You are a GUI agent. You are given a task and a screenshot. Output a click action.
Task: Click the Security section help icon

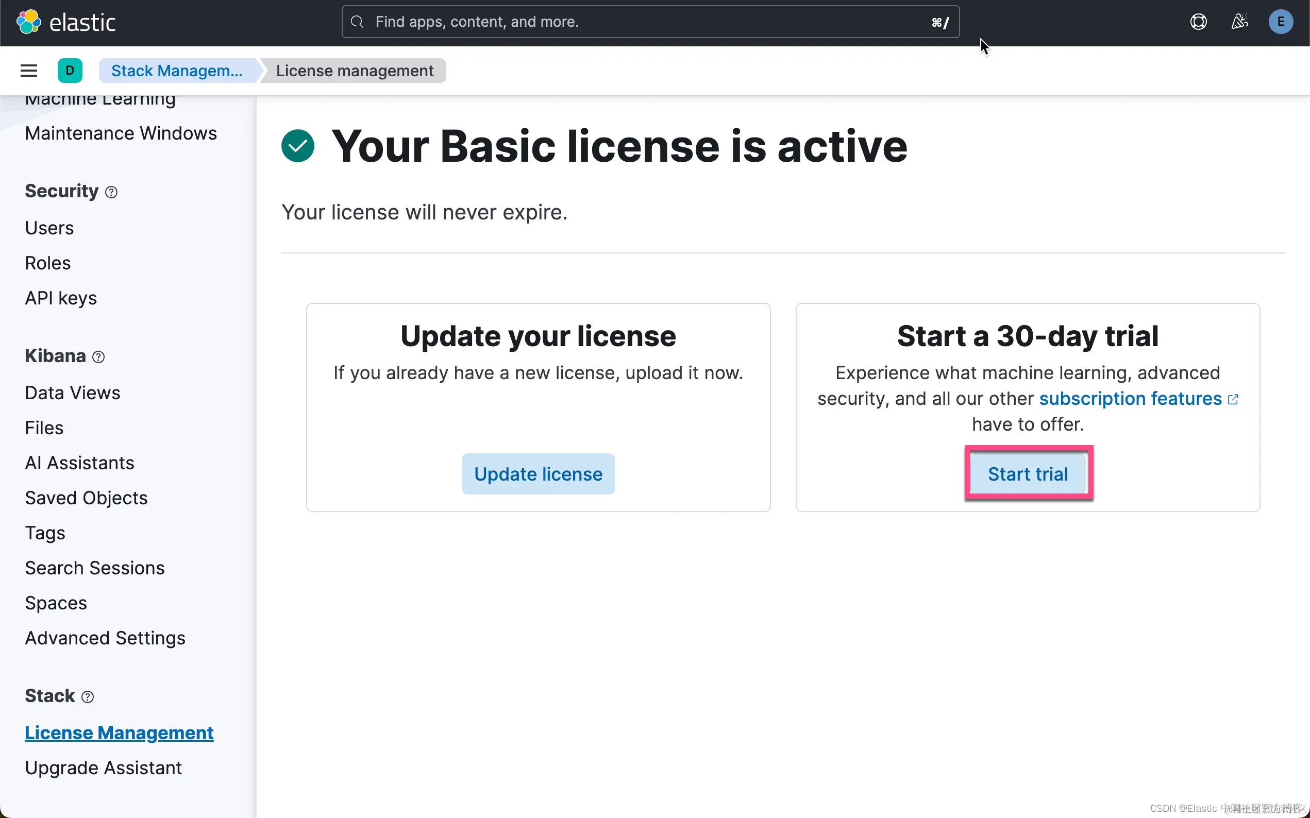pos(111,192)
